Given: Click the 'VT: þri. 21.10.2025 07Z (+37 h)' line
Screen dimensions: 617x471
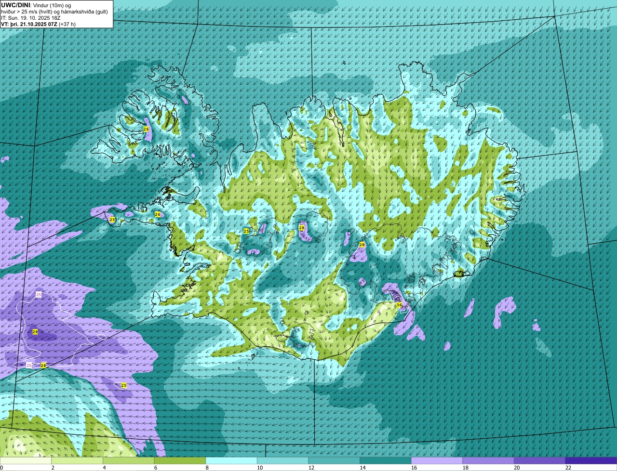Looking at the screenshot, I should tap(38, 24).
